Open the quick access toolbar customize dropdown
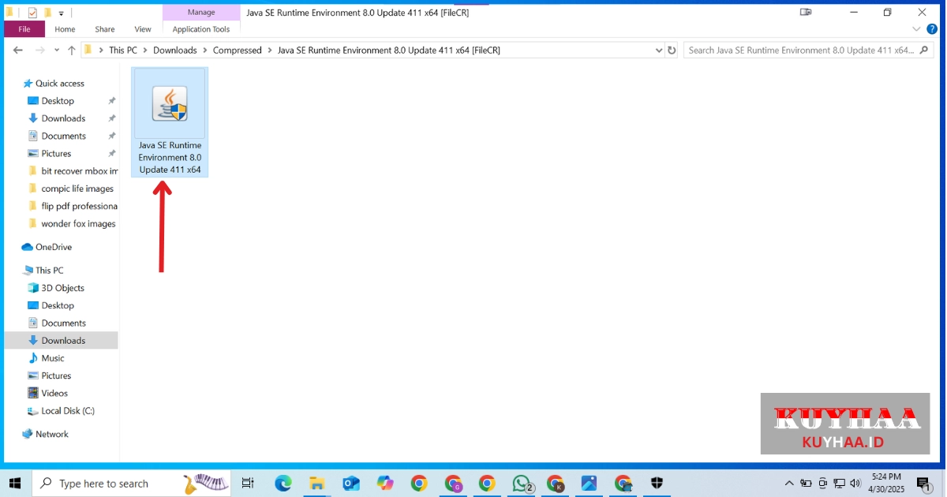The image size is (947, 497). pos(62,11)
